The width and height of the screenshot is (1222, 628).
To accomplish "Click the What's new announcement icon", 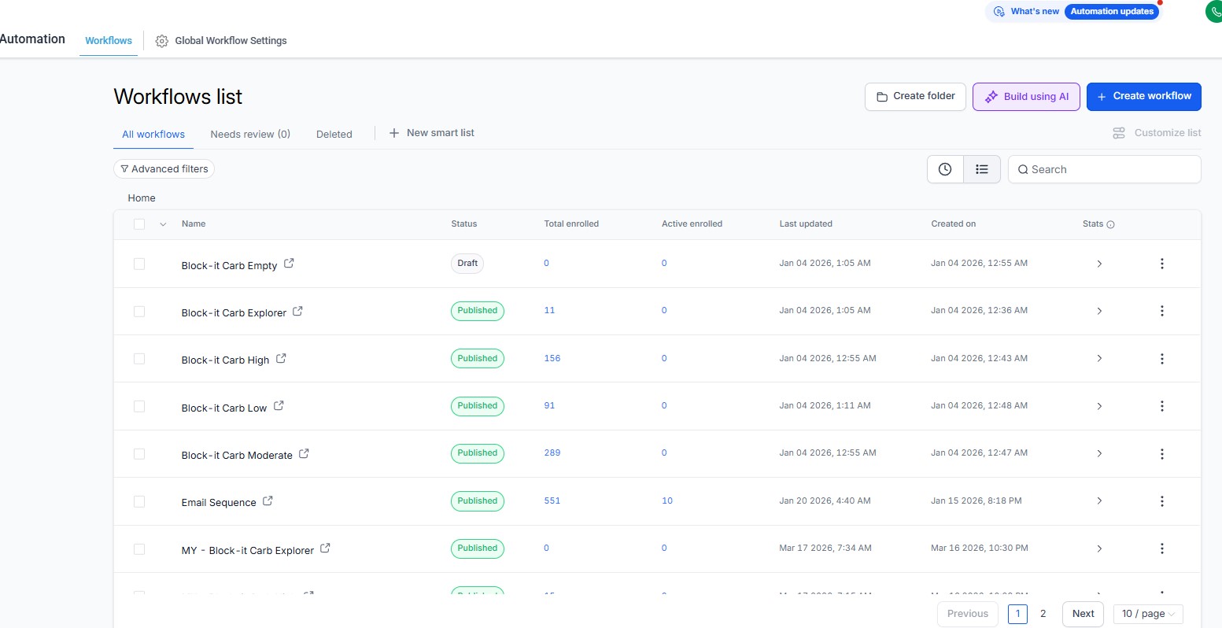I will [x=999, y=12].
